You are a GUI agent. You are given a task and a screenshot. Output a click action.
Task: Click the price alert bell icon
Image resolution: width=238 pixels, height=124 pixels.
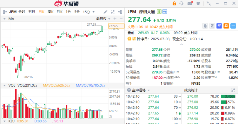pos(205,26)
